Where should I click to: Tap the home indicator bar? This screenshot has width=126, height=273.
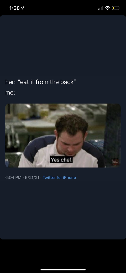tap(63, 270)
